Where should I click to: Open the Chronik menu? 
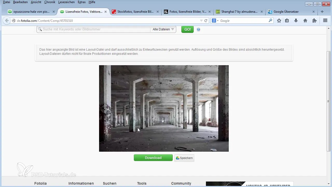50,2
